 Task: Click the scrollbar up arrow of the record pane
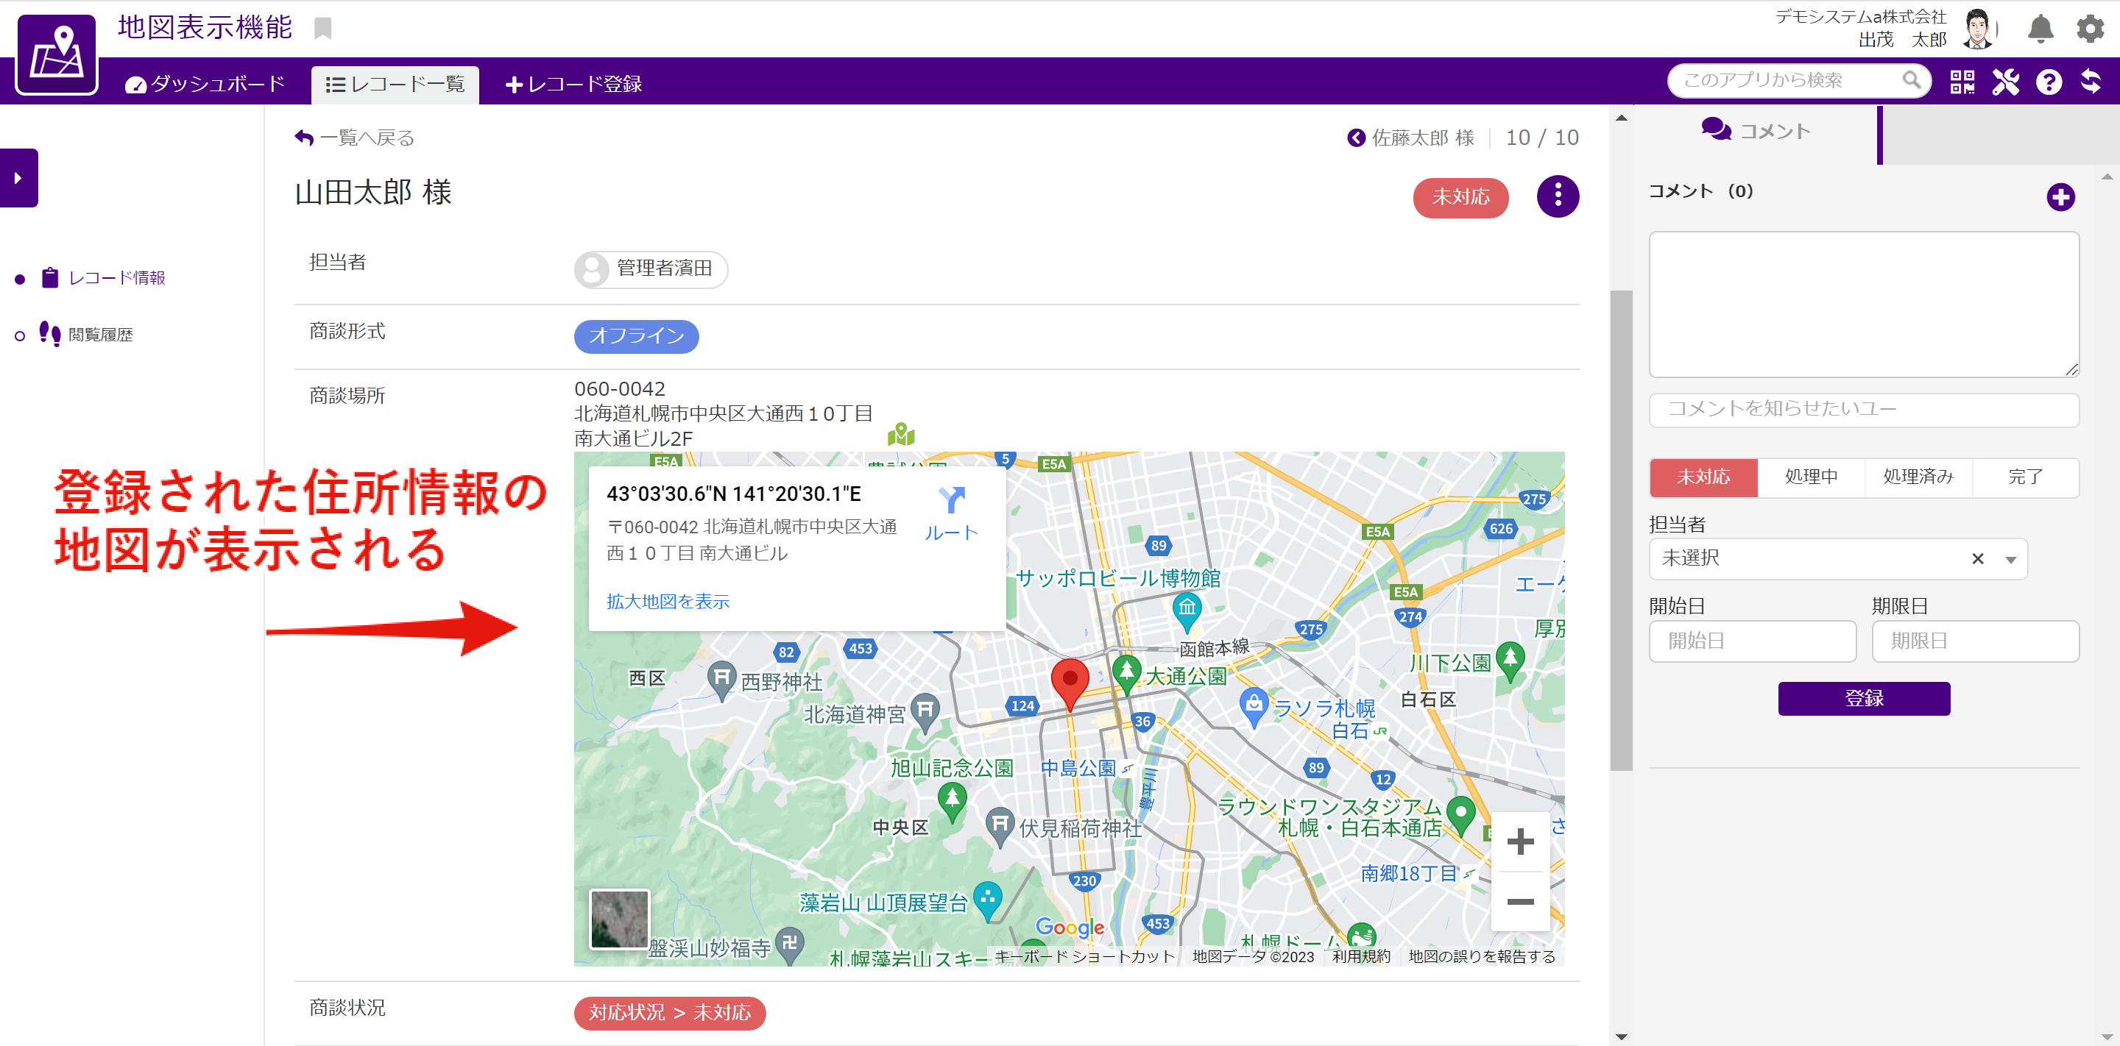(1621, 118)
